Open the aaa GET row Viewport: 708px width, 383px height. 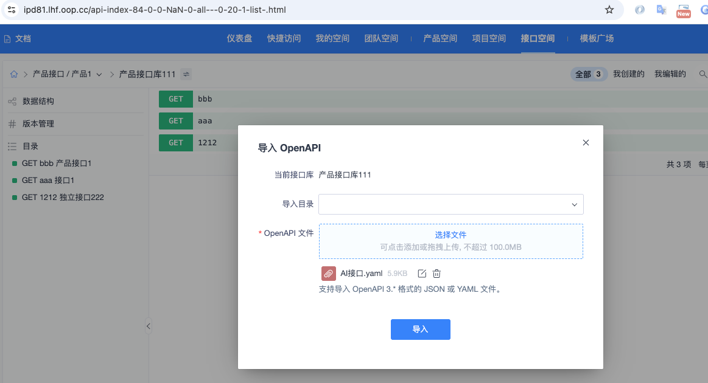433,121
